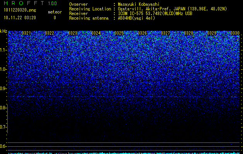The height and width of the screenshot is (154, 243).
Task: Click the 0324 time marker
Action: [x=96, y=33]
